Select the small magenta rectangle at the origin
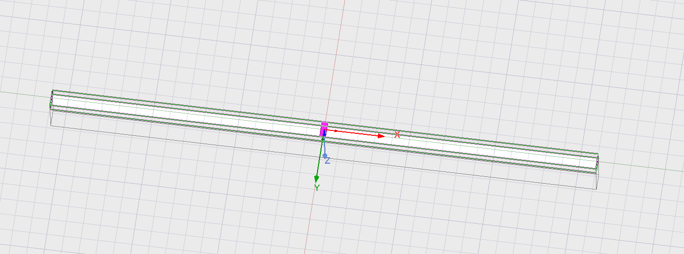The height and width of the screenshot is (254, 684). pos(324,129)
